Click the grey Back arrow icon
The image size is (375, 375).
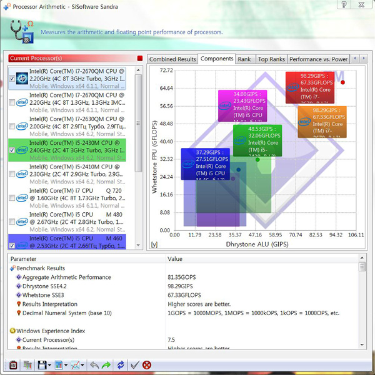pyautogui.click(x=94, y=365)
